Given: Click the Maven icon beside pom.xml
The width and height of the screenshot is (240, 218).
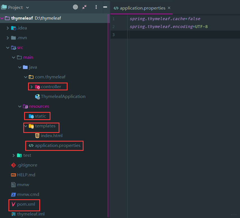Looking at the screenshot, I should tap(13, 204).
